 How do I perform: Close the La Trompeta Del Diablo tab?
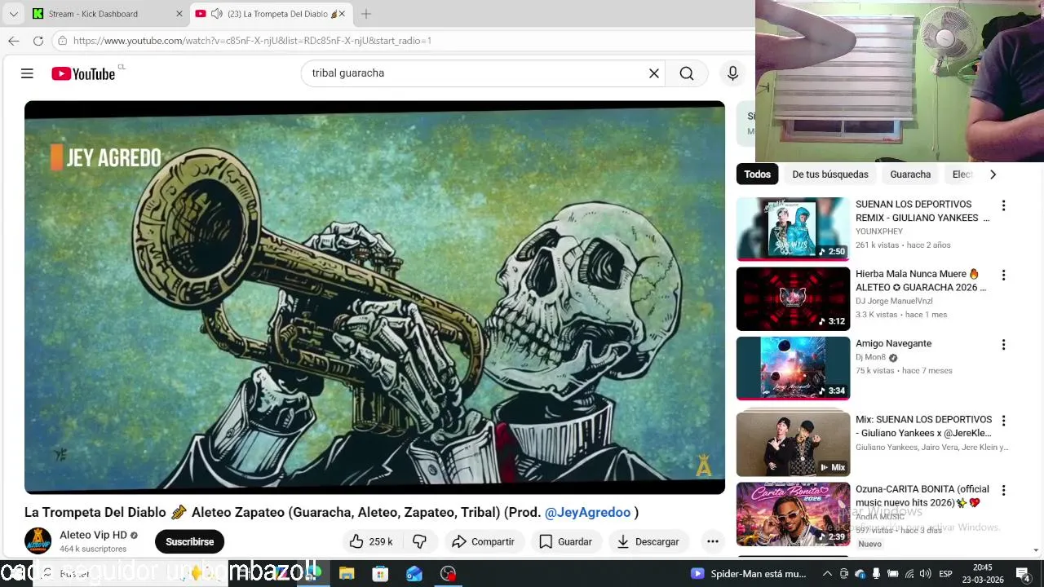point(343,14)
